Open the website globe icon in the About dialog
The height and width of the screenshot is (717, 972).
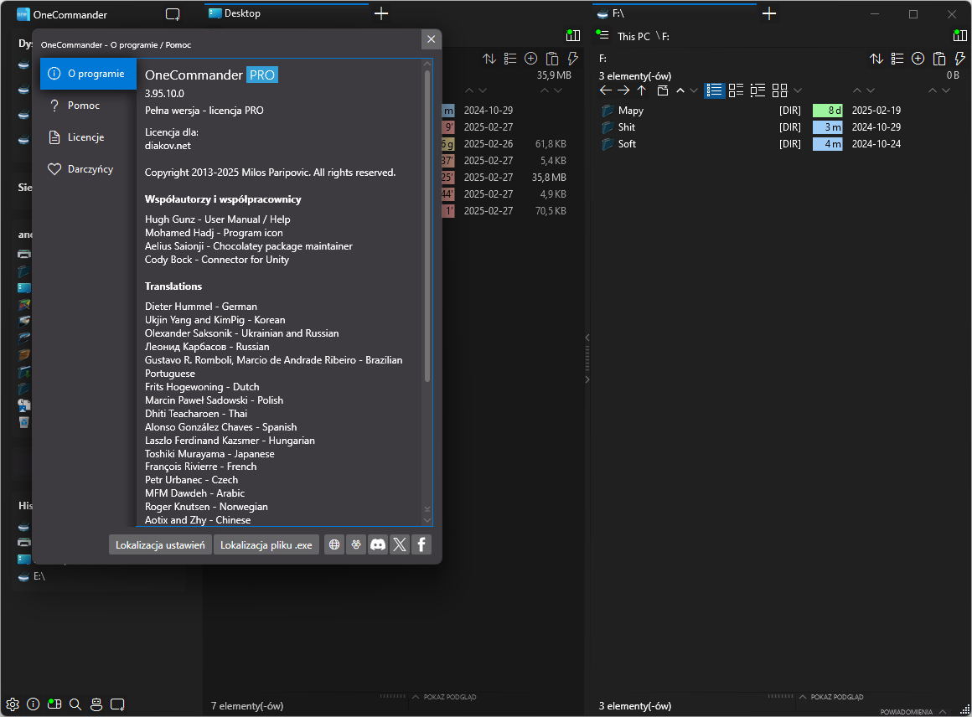click(334, 544)
